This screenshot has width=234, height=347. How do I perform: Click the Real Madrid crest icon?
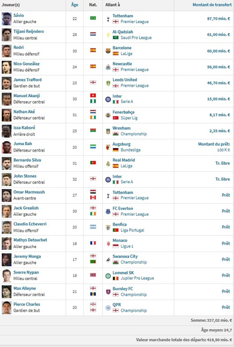coord(108,163)
